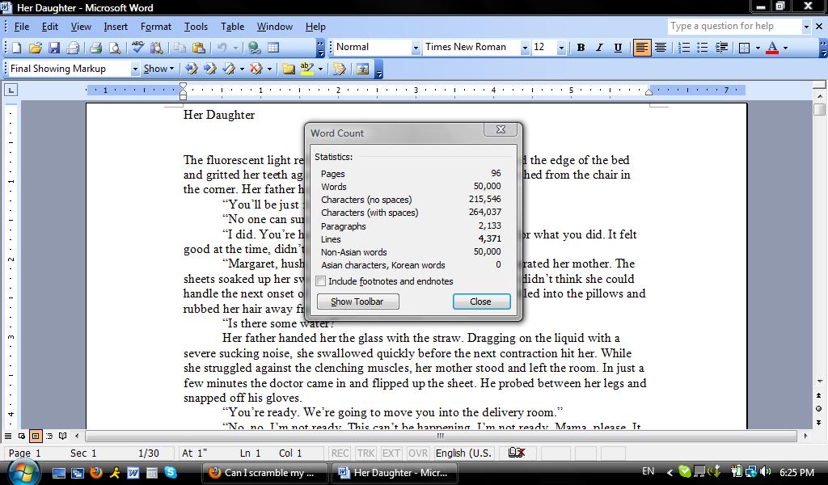The width and height of the screenshot is (828, 485).
Task: Check Include footnotes and endnotes
Action: [x=320, y=280]
